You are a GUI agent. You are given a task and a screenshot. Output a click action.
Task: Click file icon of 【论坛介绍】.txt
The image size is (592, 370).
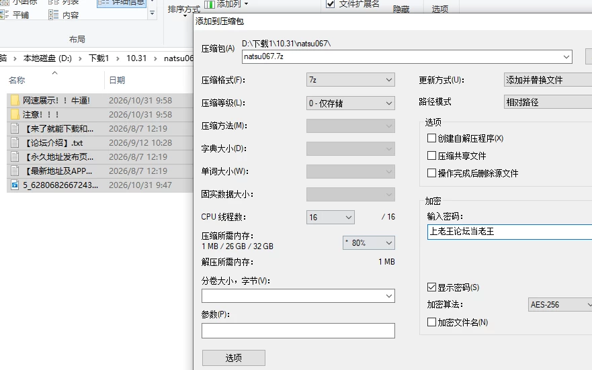tap(15, 142)
